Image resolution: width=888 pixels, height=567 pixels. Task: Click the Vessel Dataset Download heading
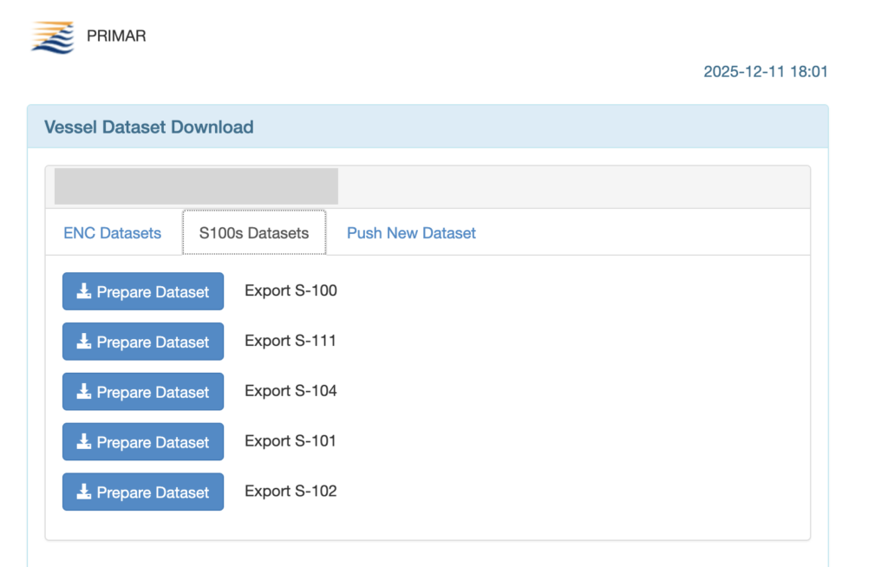tap(149, 127)
